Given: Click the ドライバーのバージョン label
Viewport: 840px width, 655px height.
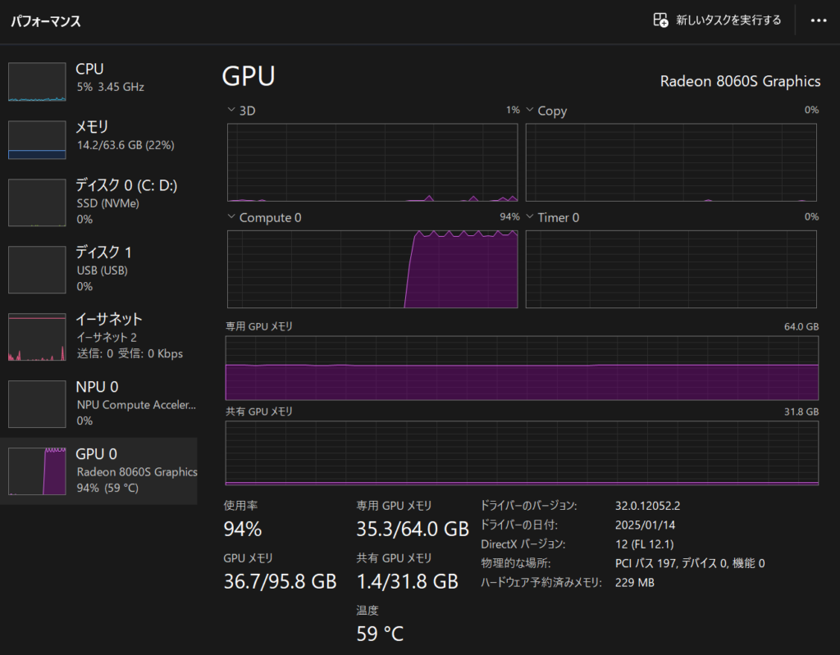Looking at the screenshot, I should coord(529,506).
